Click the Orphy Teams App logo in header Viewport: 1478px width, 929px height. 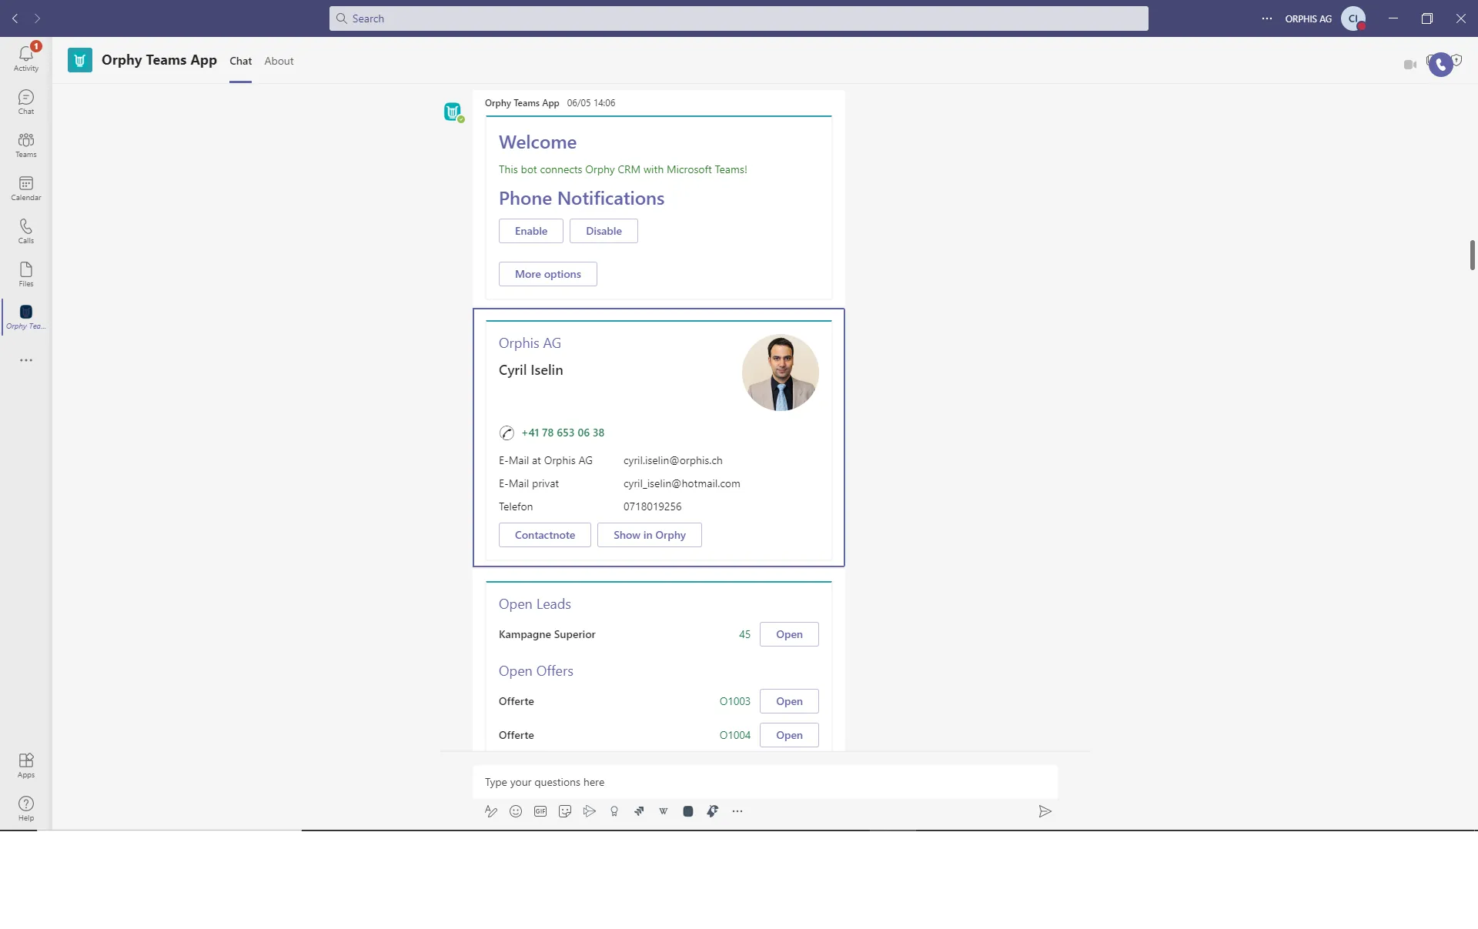[x=80, y=60]
